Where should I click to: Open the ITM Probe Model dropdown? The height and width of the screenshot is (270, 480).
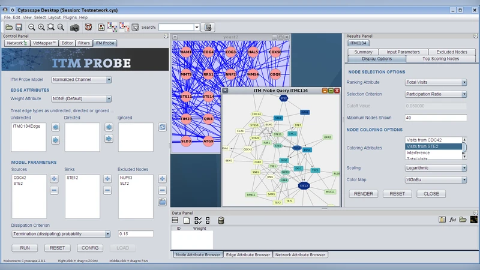(x=82, y=79)
